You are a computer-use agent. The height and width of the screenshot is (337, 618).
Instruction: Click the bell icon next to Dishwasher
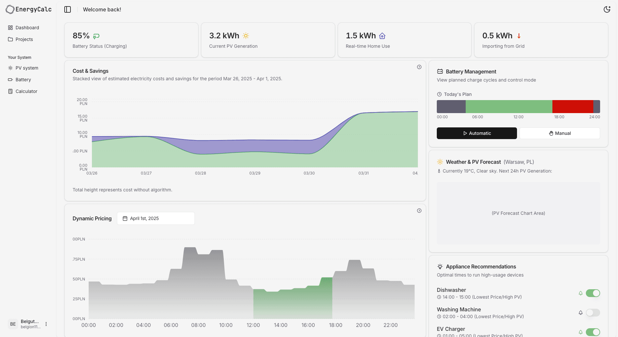click(x=581, y=293)
